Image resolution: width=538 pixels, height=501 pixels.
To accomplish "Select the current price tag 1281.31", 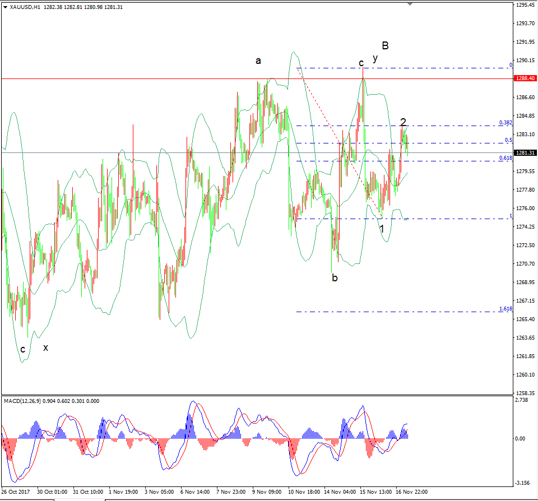I will (525, 152).
